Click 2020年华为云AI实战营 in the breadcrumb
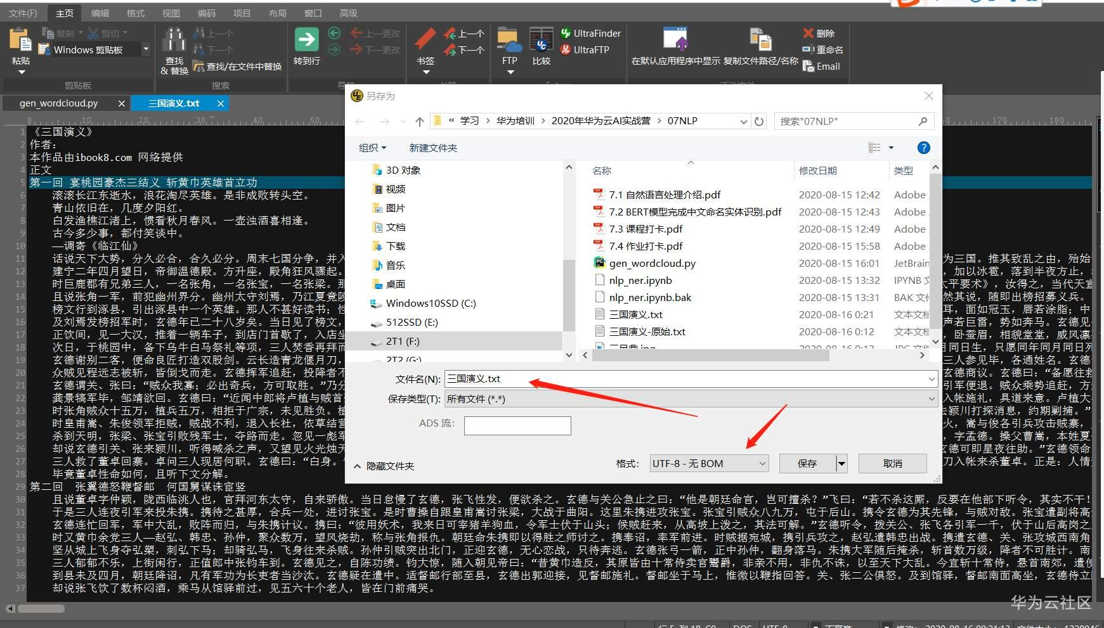 [601, 121]
